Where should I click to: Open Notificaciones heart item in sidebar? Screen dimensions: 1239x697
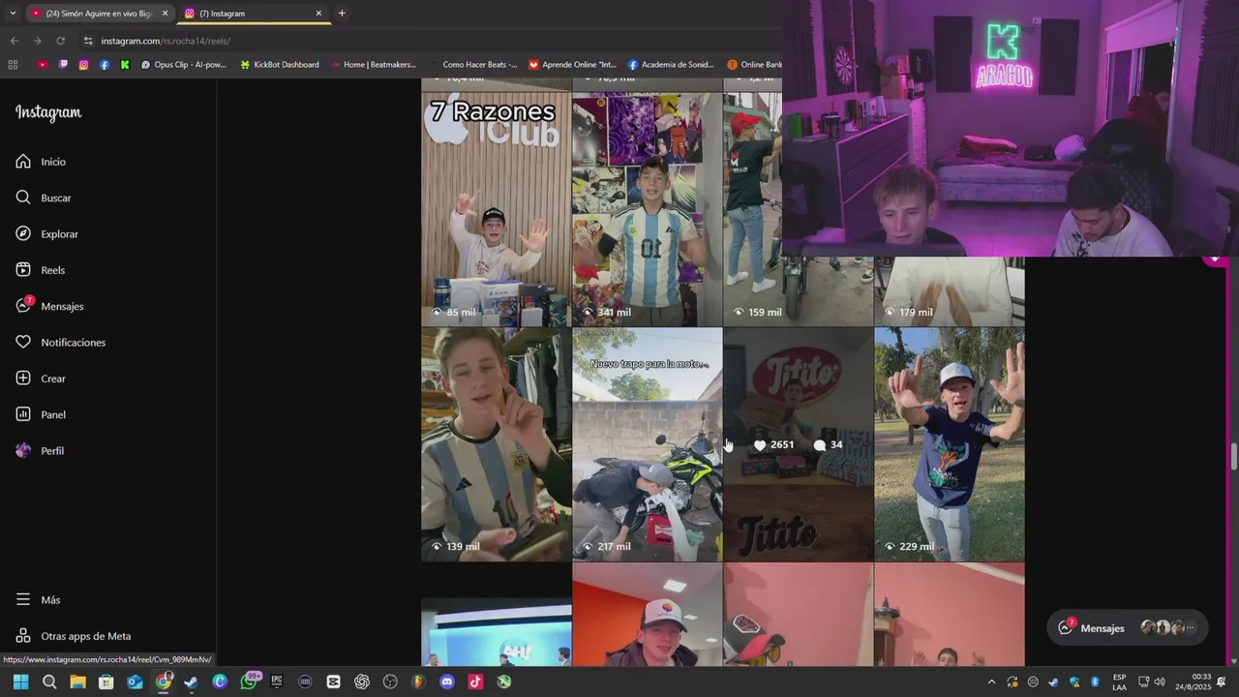[60, 343]
